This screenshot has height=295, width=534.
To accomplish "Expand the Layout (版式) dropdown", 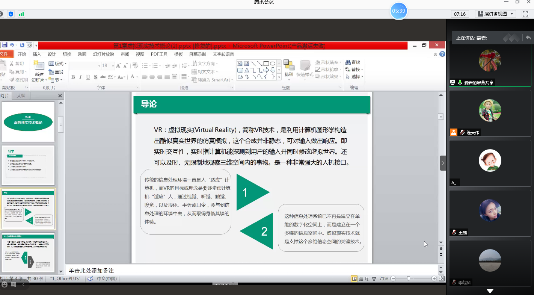I will 65,64.
